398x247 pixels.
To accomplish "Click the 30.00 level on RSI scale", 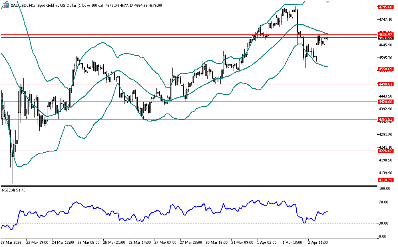I will point(385,223).
